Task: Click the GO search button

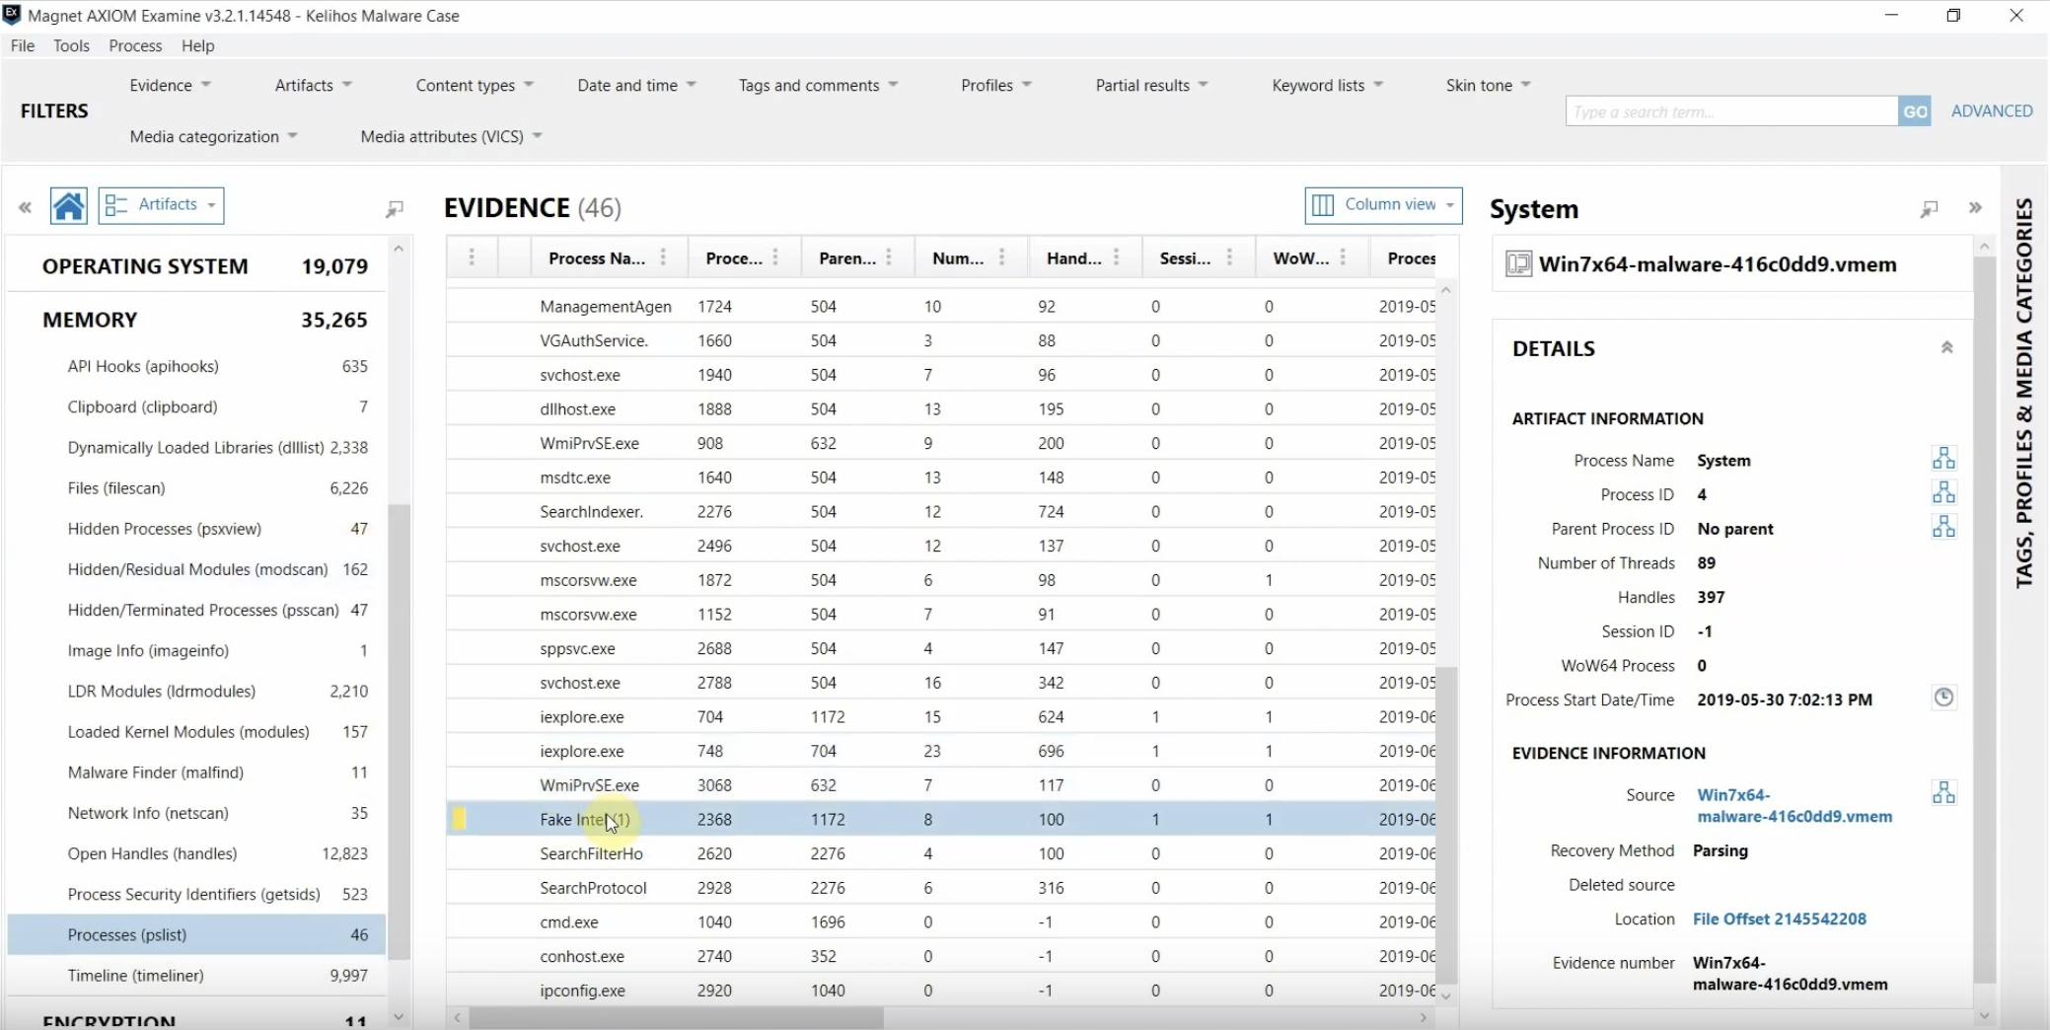Action: [1914, 111]
